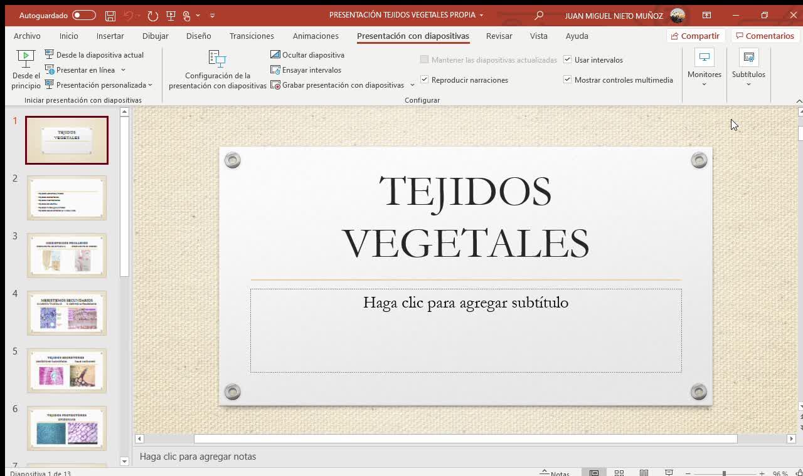The width and height of the screenshot is (803, 476).
Task: Switch to slide sorter view in status bar
Action: (x=619, y=473)
